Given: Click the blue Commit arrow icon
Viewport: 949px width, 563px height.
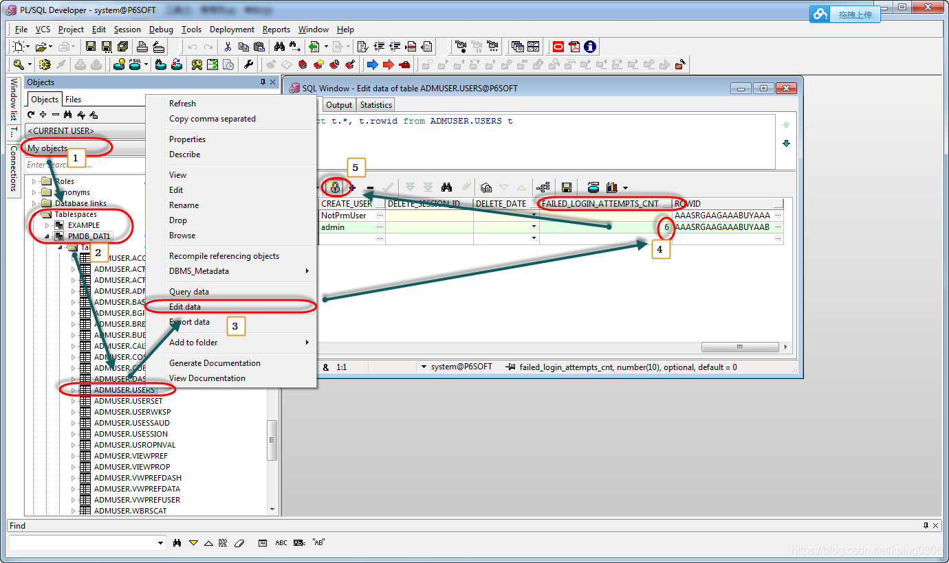Looking at the screenshot, I should point(372,65).
